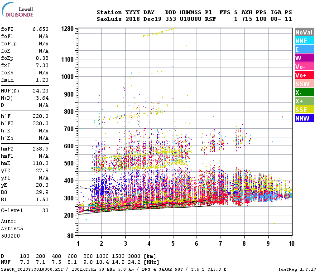Click the MUF value 10.4 in table
Image resolution: width=317 pixels, height=272 pixels.
(102, 262)
